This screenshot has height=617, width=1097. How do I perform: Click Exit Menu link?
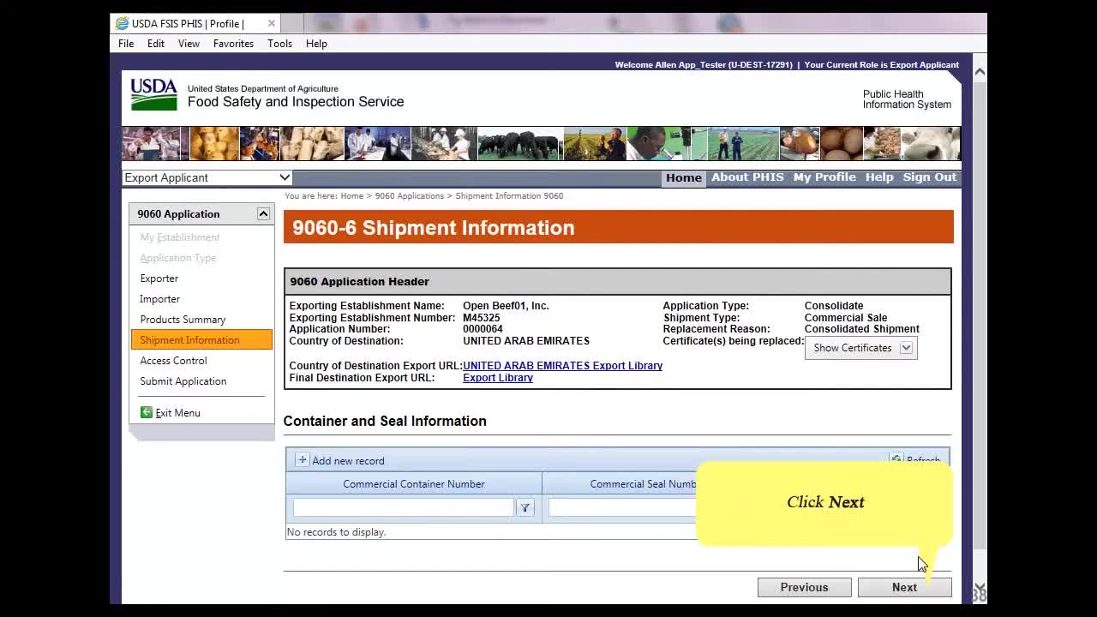pos(177,413)
